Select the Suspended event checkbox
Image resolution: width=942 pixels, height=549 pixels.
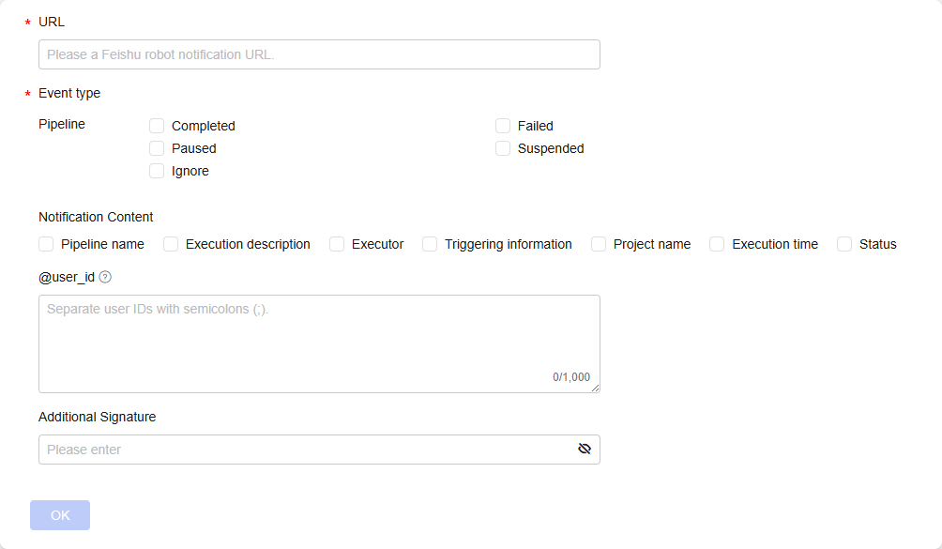503,148
